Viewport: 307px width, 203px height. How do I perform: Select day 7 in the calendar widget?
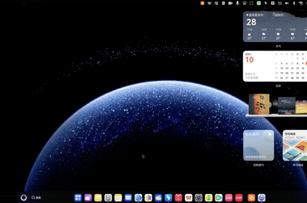[x=292, y=63]
